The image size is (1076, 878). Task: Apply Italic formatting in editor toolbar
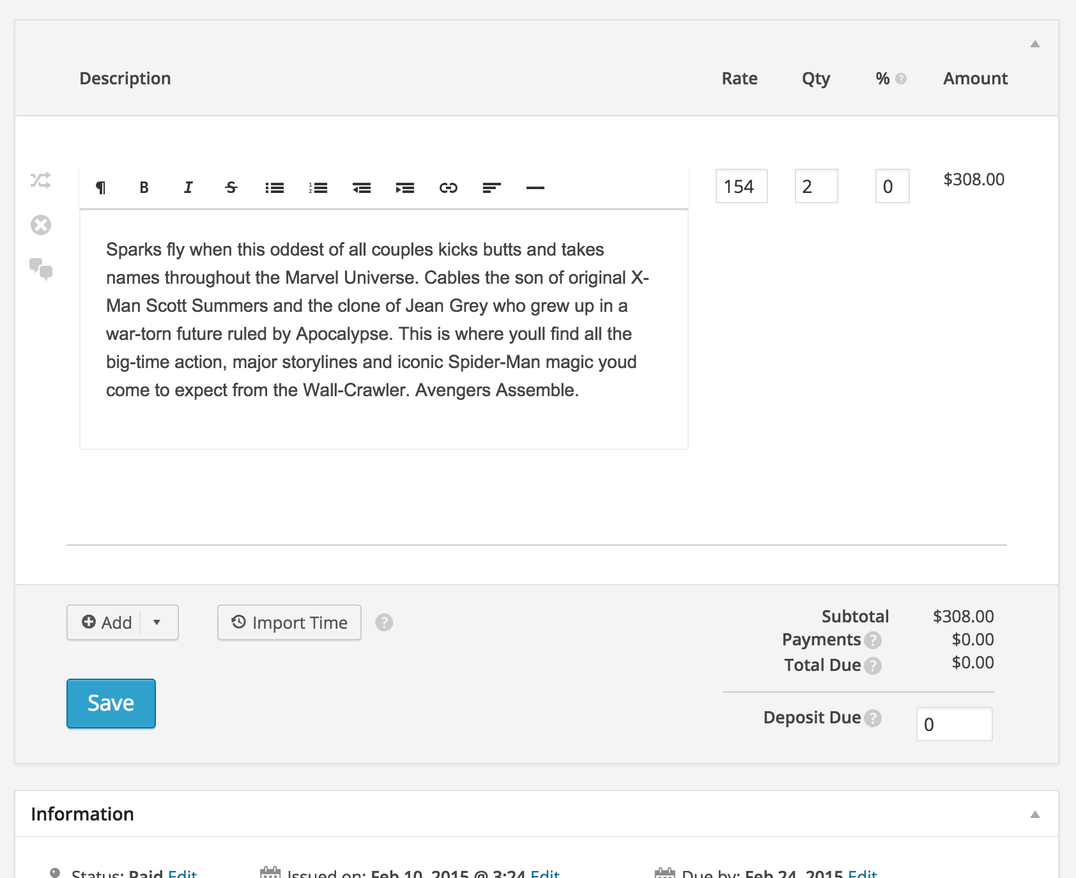click(x=188, y=187)
